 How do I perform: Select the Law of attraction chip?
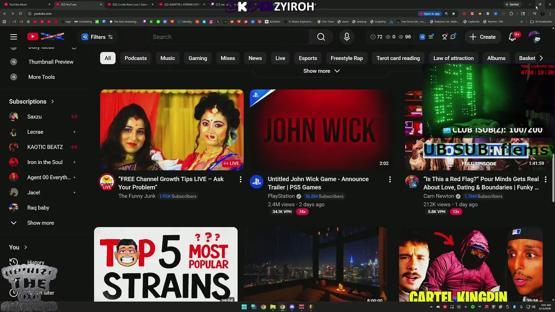(x=454, y=58)
